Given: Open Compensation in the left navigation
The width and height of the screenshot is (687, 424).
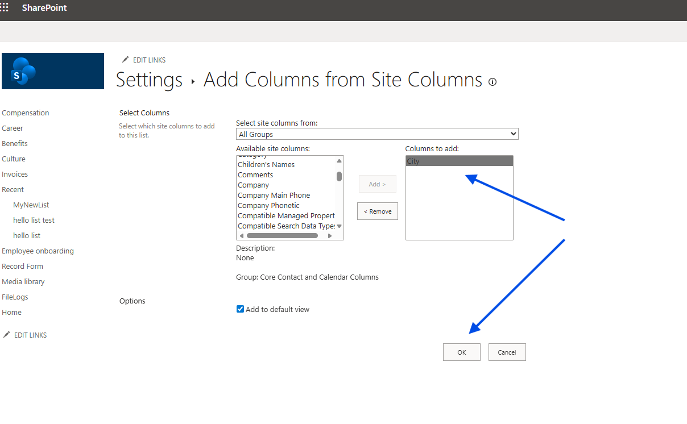Looking at the screenshot, I should pyautogui.click(x=26, y=113).
